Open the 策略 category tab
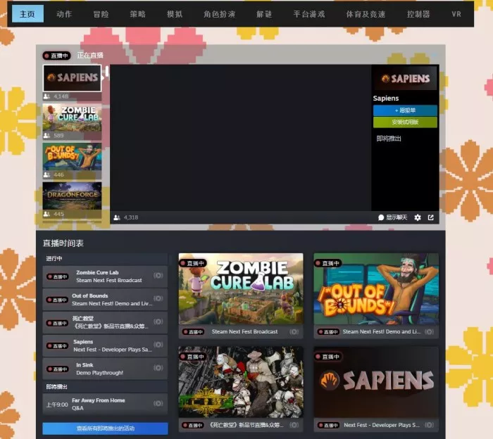 138,14
